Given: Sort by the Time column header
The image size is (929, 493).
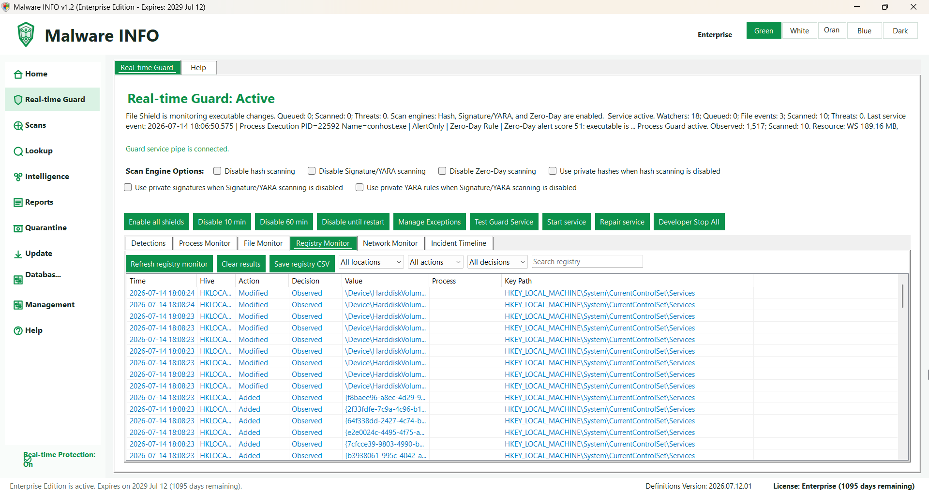Looking at the screenshot, I should (x=161, y=281).
